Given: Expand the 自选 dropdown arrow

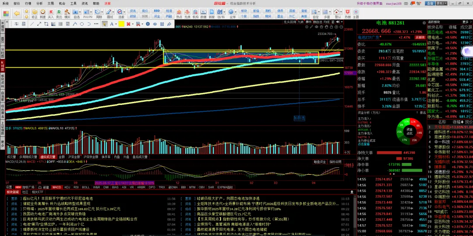Looking at the screenshot, I should point(81,11).
